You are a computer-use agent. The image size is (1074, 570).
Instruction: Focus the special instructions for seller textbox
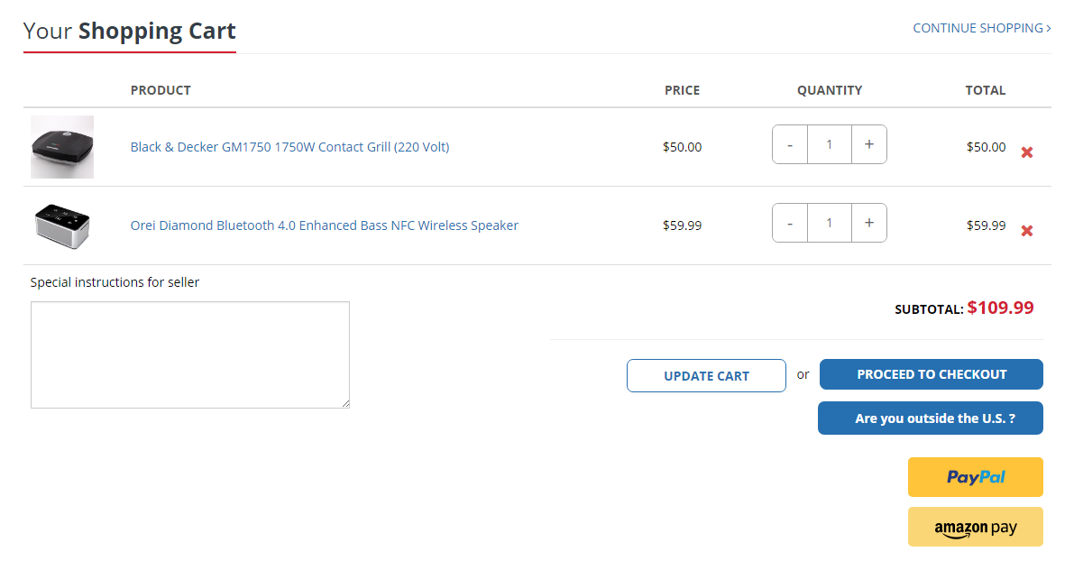pyautogui.click(x=189, y=354)
